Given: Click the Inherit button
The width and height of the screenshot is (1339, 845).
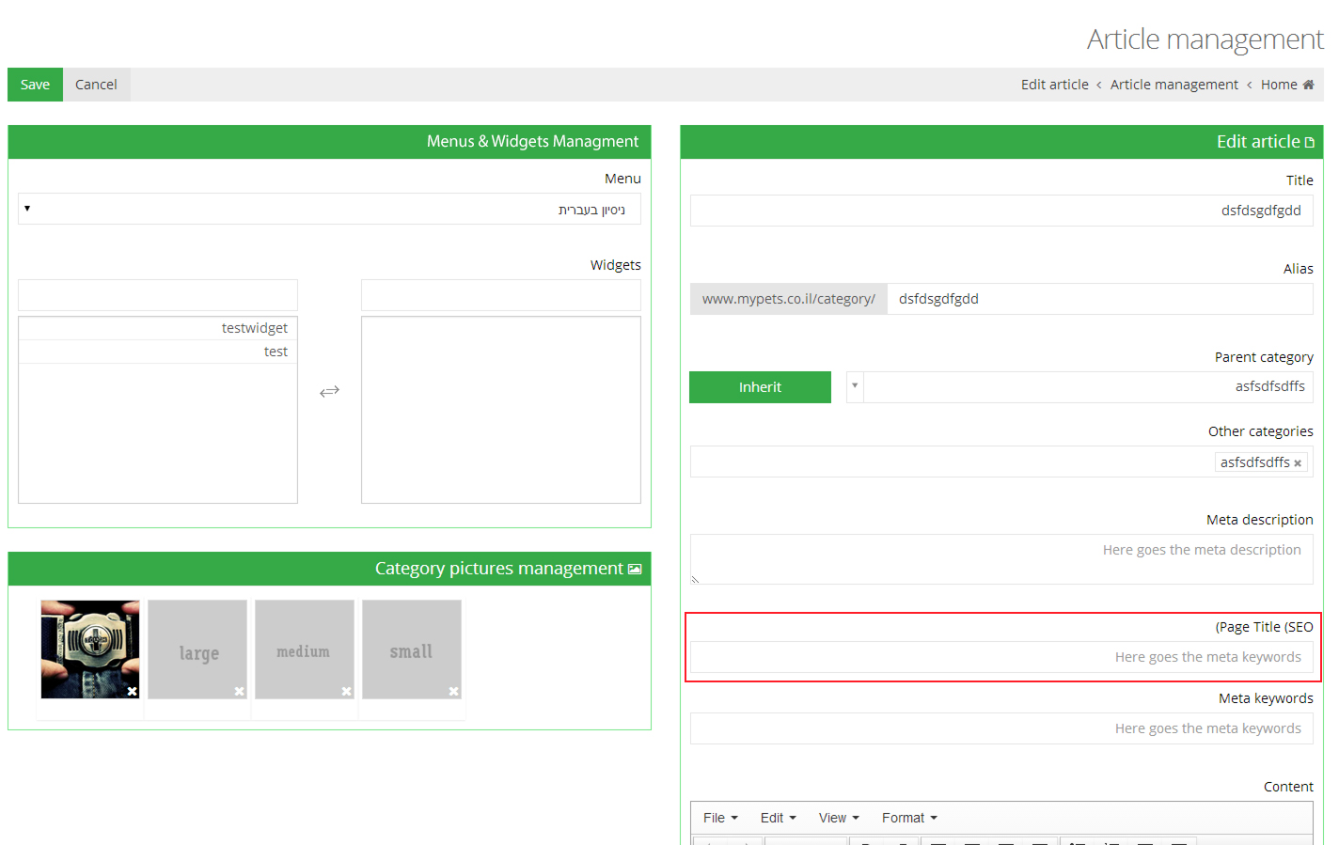Looking at the screenshot, I should (760, 387).
